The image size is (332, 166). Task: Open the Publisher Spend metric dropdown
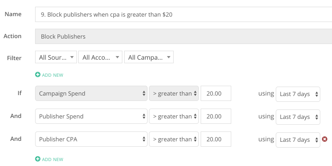tap(91, 116)
